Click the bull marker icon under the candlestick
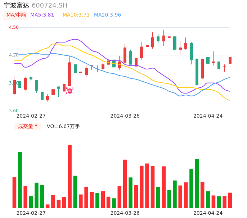 pyautogui.click(x=69, y=91)
